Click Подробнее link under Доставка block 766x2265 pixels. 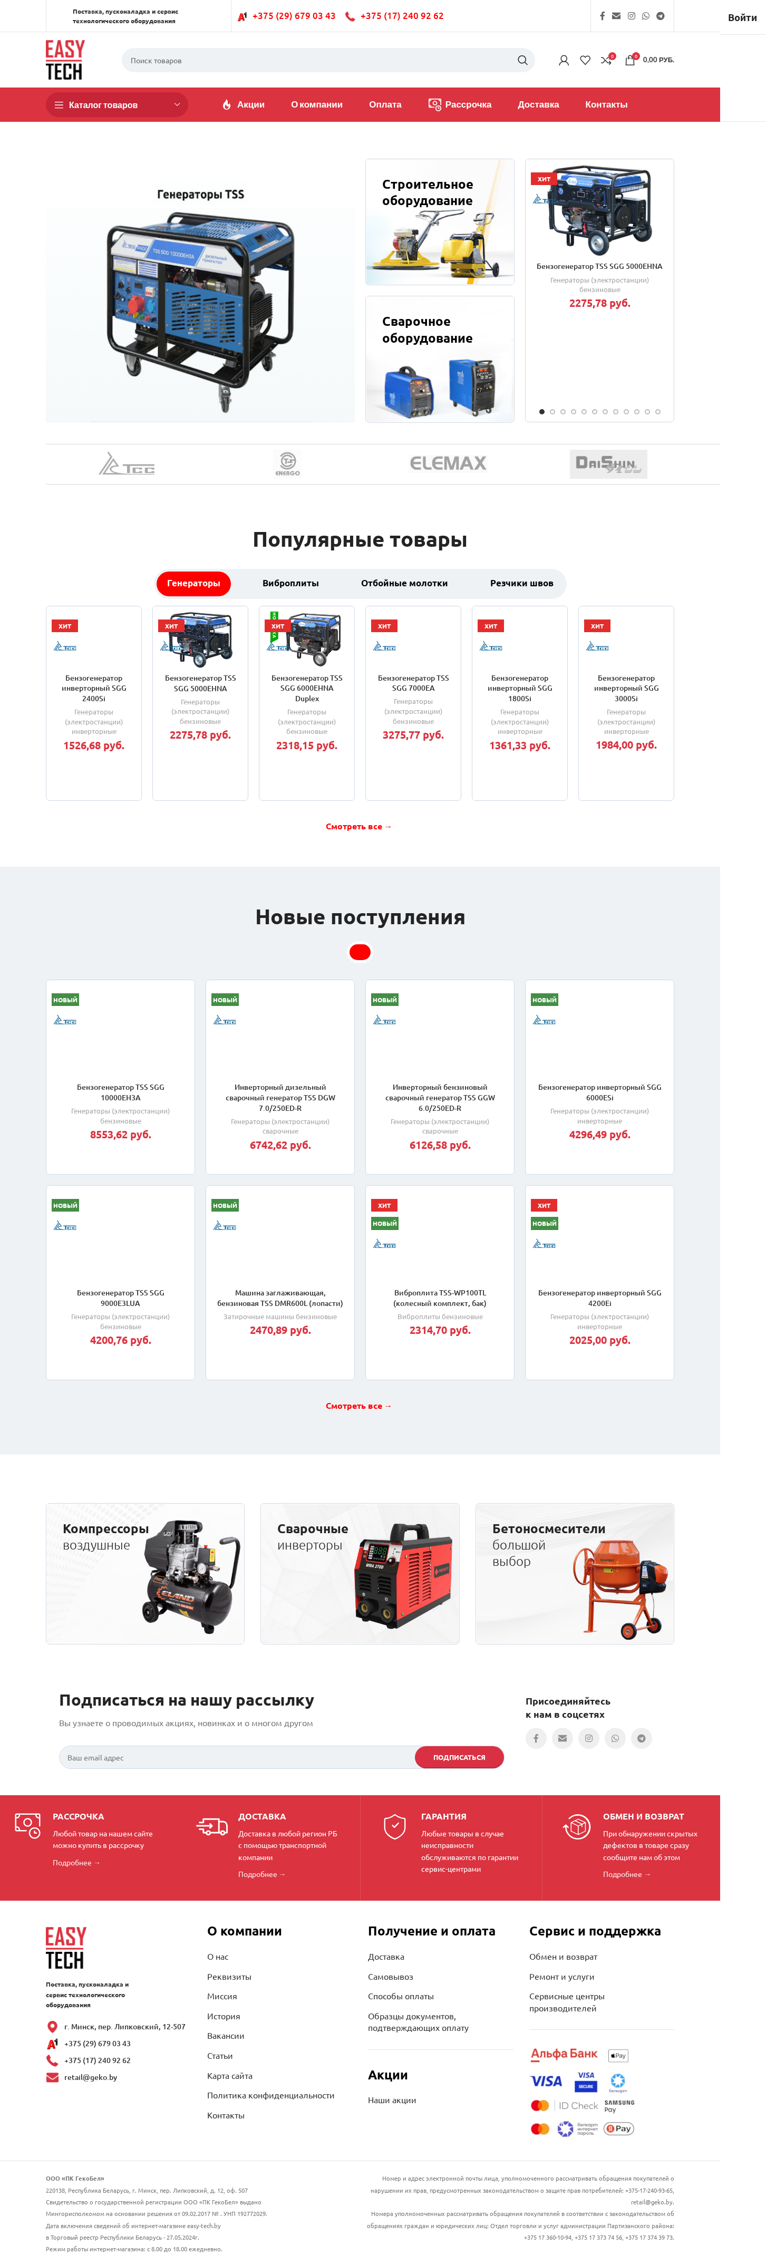[x=261, y=1875]
